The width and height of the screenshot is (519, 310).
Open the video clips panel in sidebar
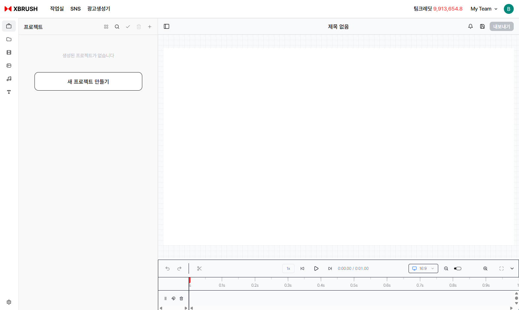(9, 52)
